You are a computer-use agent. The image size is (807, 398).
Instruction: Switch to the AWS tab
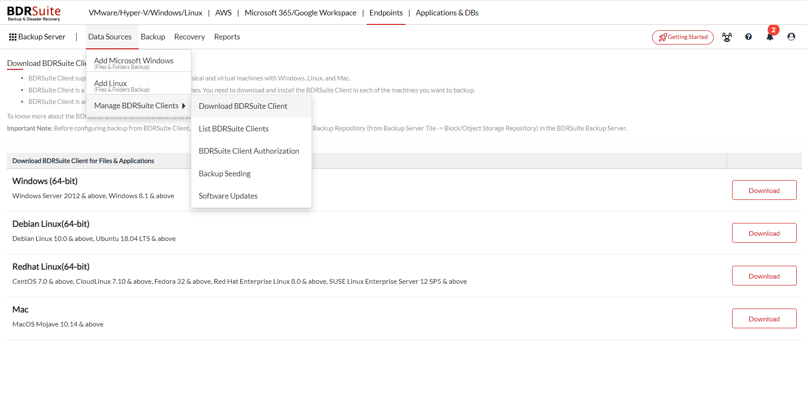[223, 13]
